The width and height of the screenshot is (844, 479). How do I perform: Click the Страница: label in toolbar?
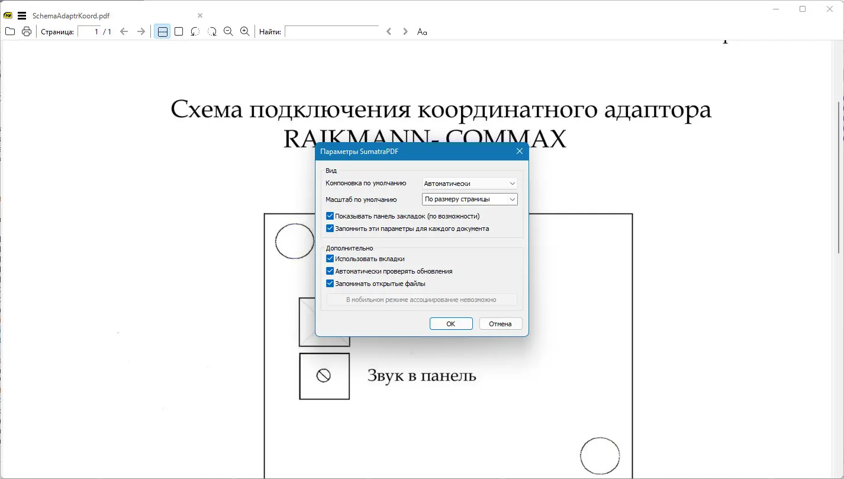click(57, 32)
